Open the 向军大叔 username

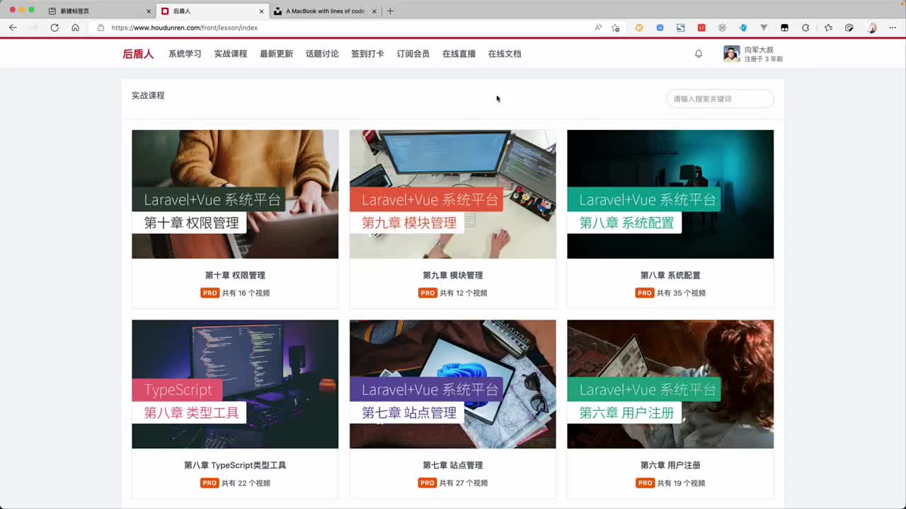(x=759, y=49)
